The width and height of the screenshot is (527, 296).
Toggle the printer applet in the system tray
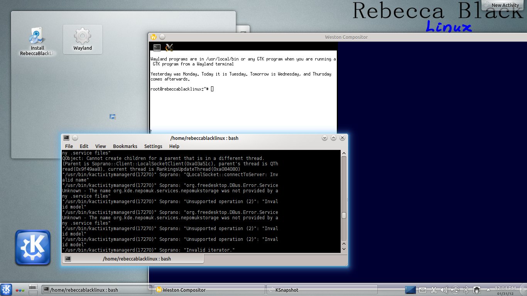[477, 289]
